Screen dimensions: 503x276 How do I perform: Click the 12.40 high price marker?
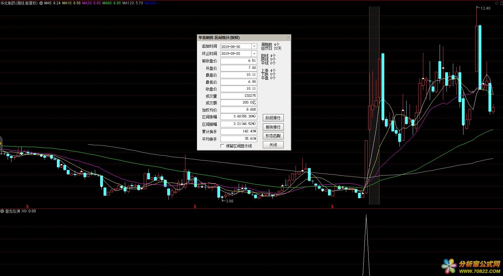click(x=485, y=8)
